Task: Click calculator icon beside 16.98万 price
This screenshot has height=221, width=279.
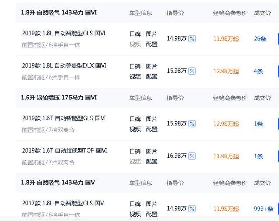Action: click(192, 156)
